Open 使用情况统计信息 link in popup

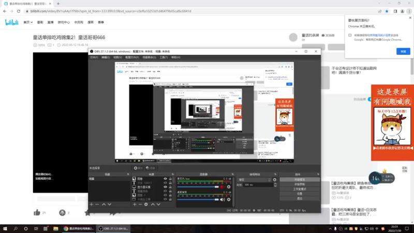380,35
